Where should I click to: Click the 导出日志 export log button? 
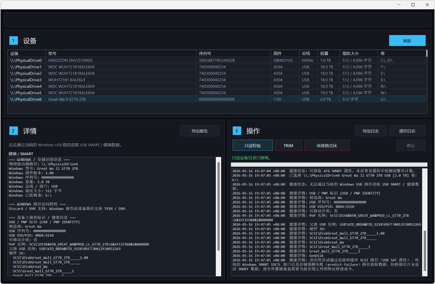(x=371, y=131)
